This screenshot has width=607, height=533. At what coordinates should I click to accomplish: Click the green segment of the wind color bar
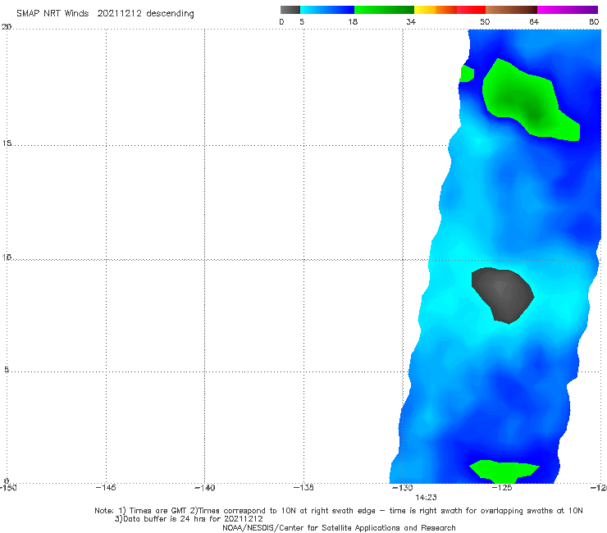click(384, 10)
